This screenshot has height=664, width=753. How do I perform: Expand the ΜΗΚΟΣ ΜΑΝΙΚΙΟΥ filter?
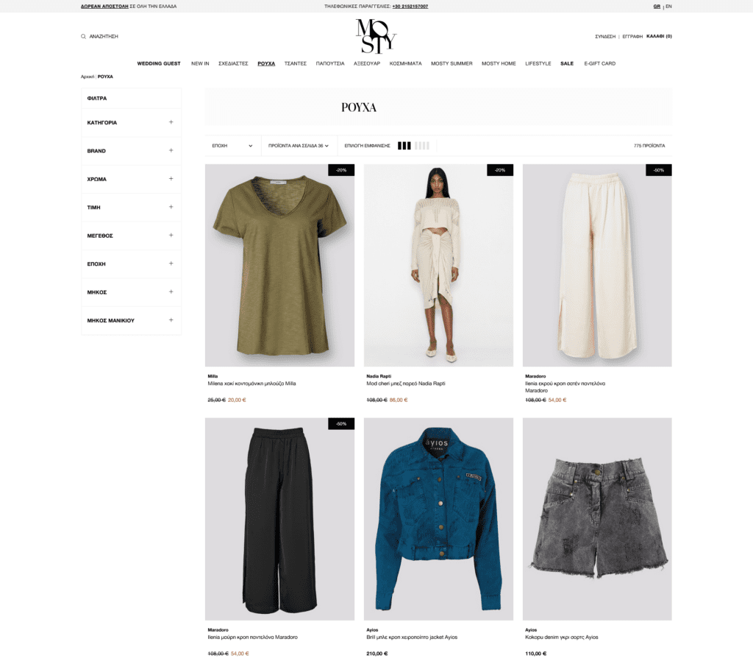click(x=131, y=320)
